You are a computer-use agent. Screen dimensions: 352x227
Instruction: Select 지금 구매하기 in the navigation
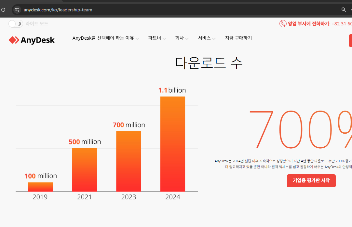(x=238, y=38)
